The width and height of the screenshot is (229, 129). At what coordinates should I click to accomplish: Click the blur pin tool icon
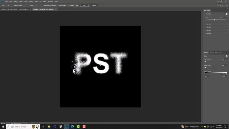(x=8, y=5)
